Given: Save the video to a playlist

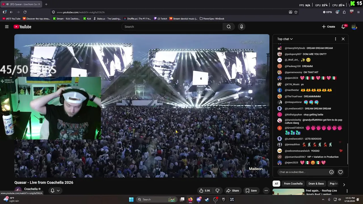Looking at the screenshot, I should [x=251, y=191].
